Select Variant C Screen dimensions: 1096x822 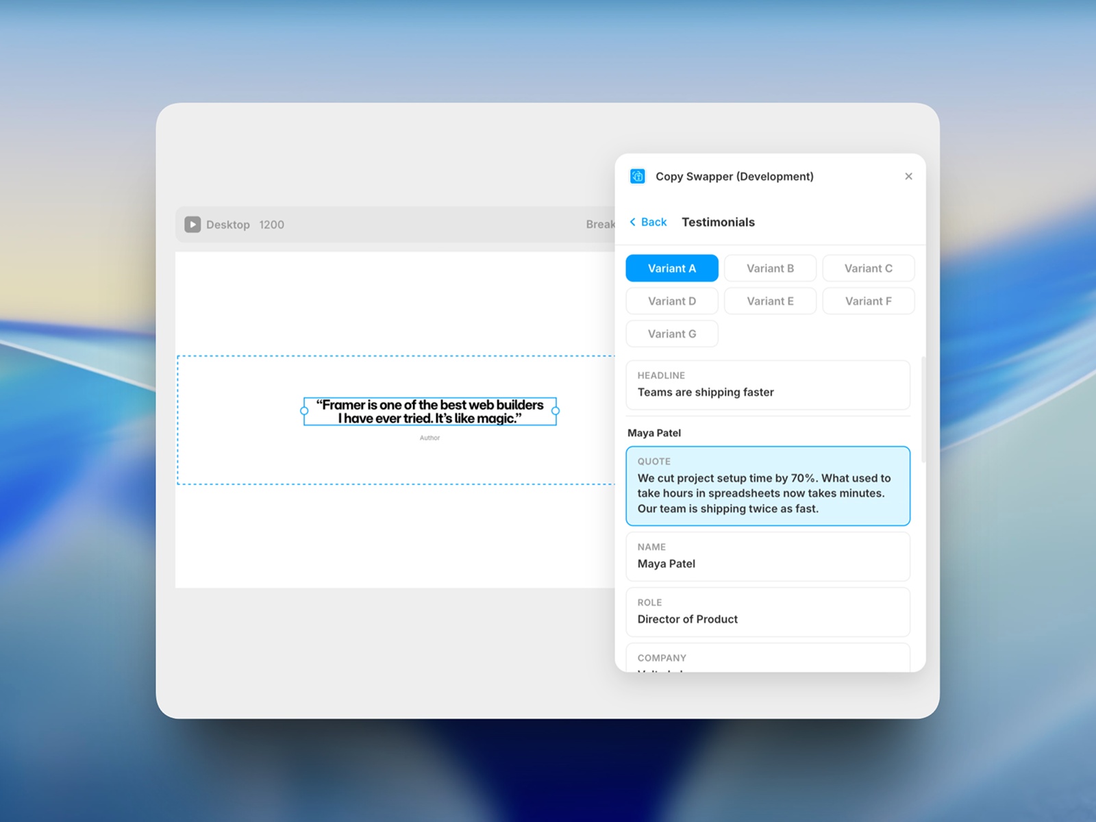pos(869,268)
